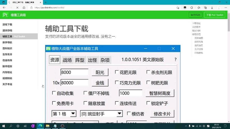
Task: Open 新手导航 in the sidebar
Action: tap(7, 42)
